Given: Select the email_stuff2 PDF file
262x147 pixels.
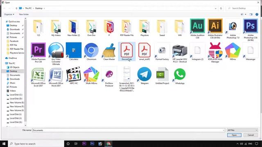Looking at the screenshot, I should 145,51.
